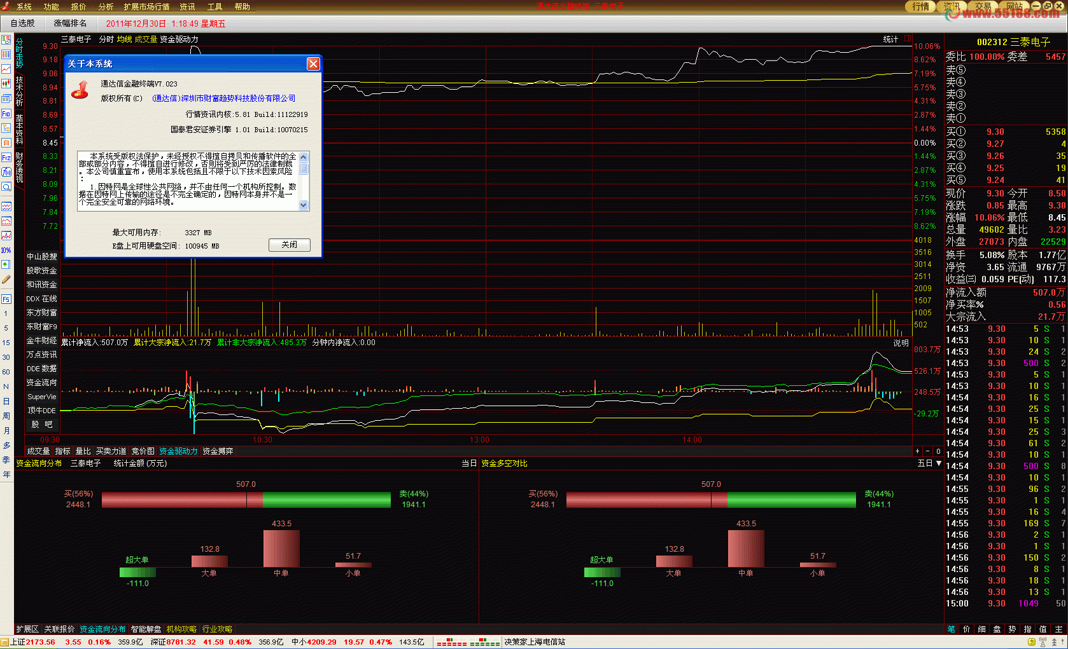Close the 关于本系统 dialog with X

point(313,64)
